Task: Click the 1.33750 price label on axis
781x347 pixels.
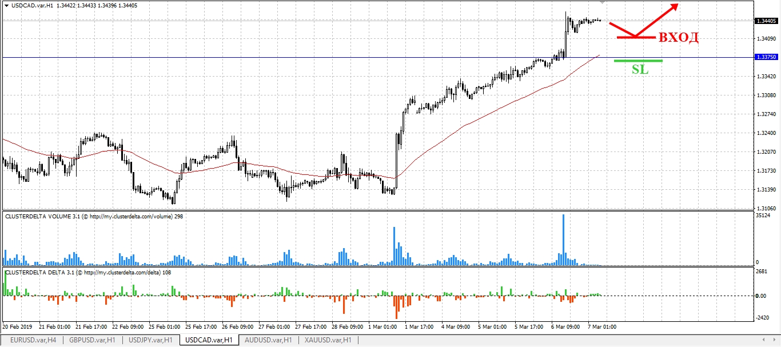Action: pos(766,57)
